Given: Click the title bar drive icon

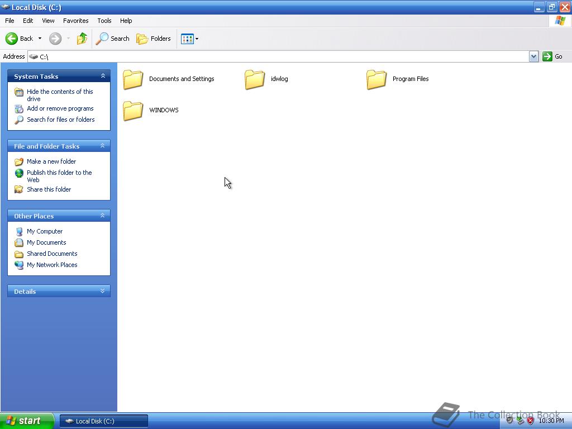Looking at the screenshot, I should tap(6, 7).
